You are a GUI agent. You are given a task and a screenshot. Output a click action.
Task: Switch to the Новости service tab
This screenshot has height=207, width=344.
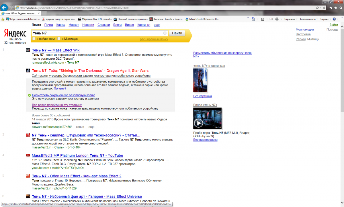[88, 25]
